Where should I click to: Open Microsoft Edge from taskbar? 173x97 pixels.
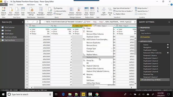click(63, 94)
